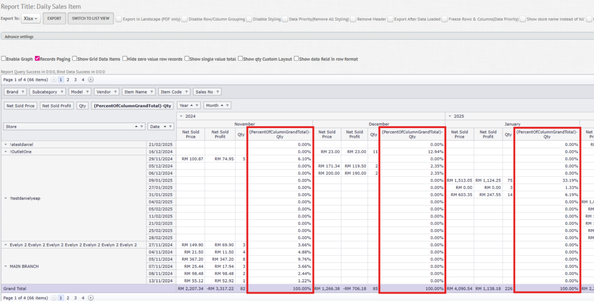Click the SWITCH TO LIST VIEW button
594x301 pixels.
(90, 19)
